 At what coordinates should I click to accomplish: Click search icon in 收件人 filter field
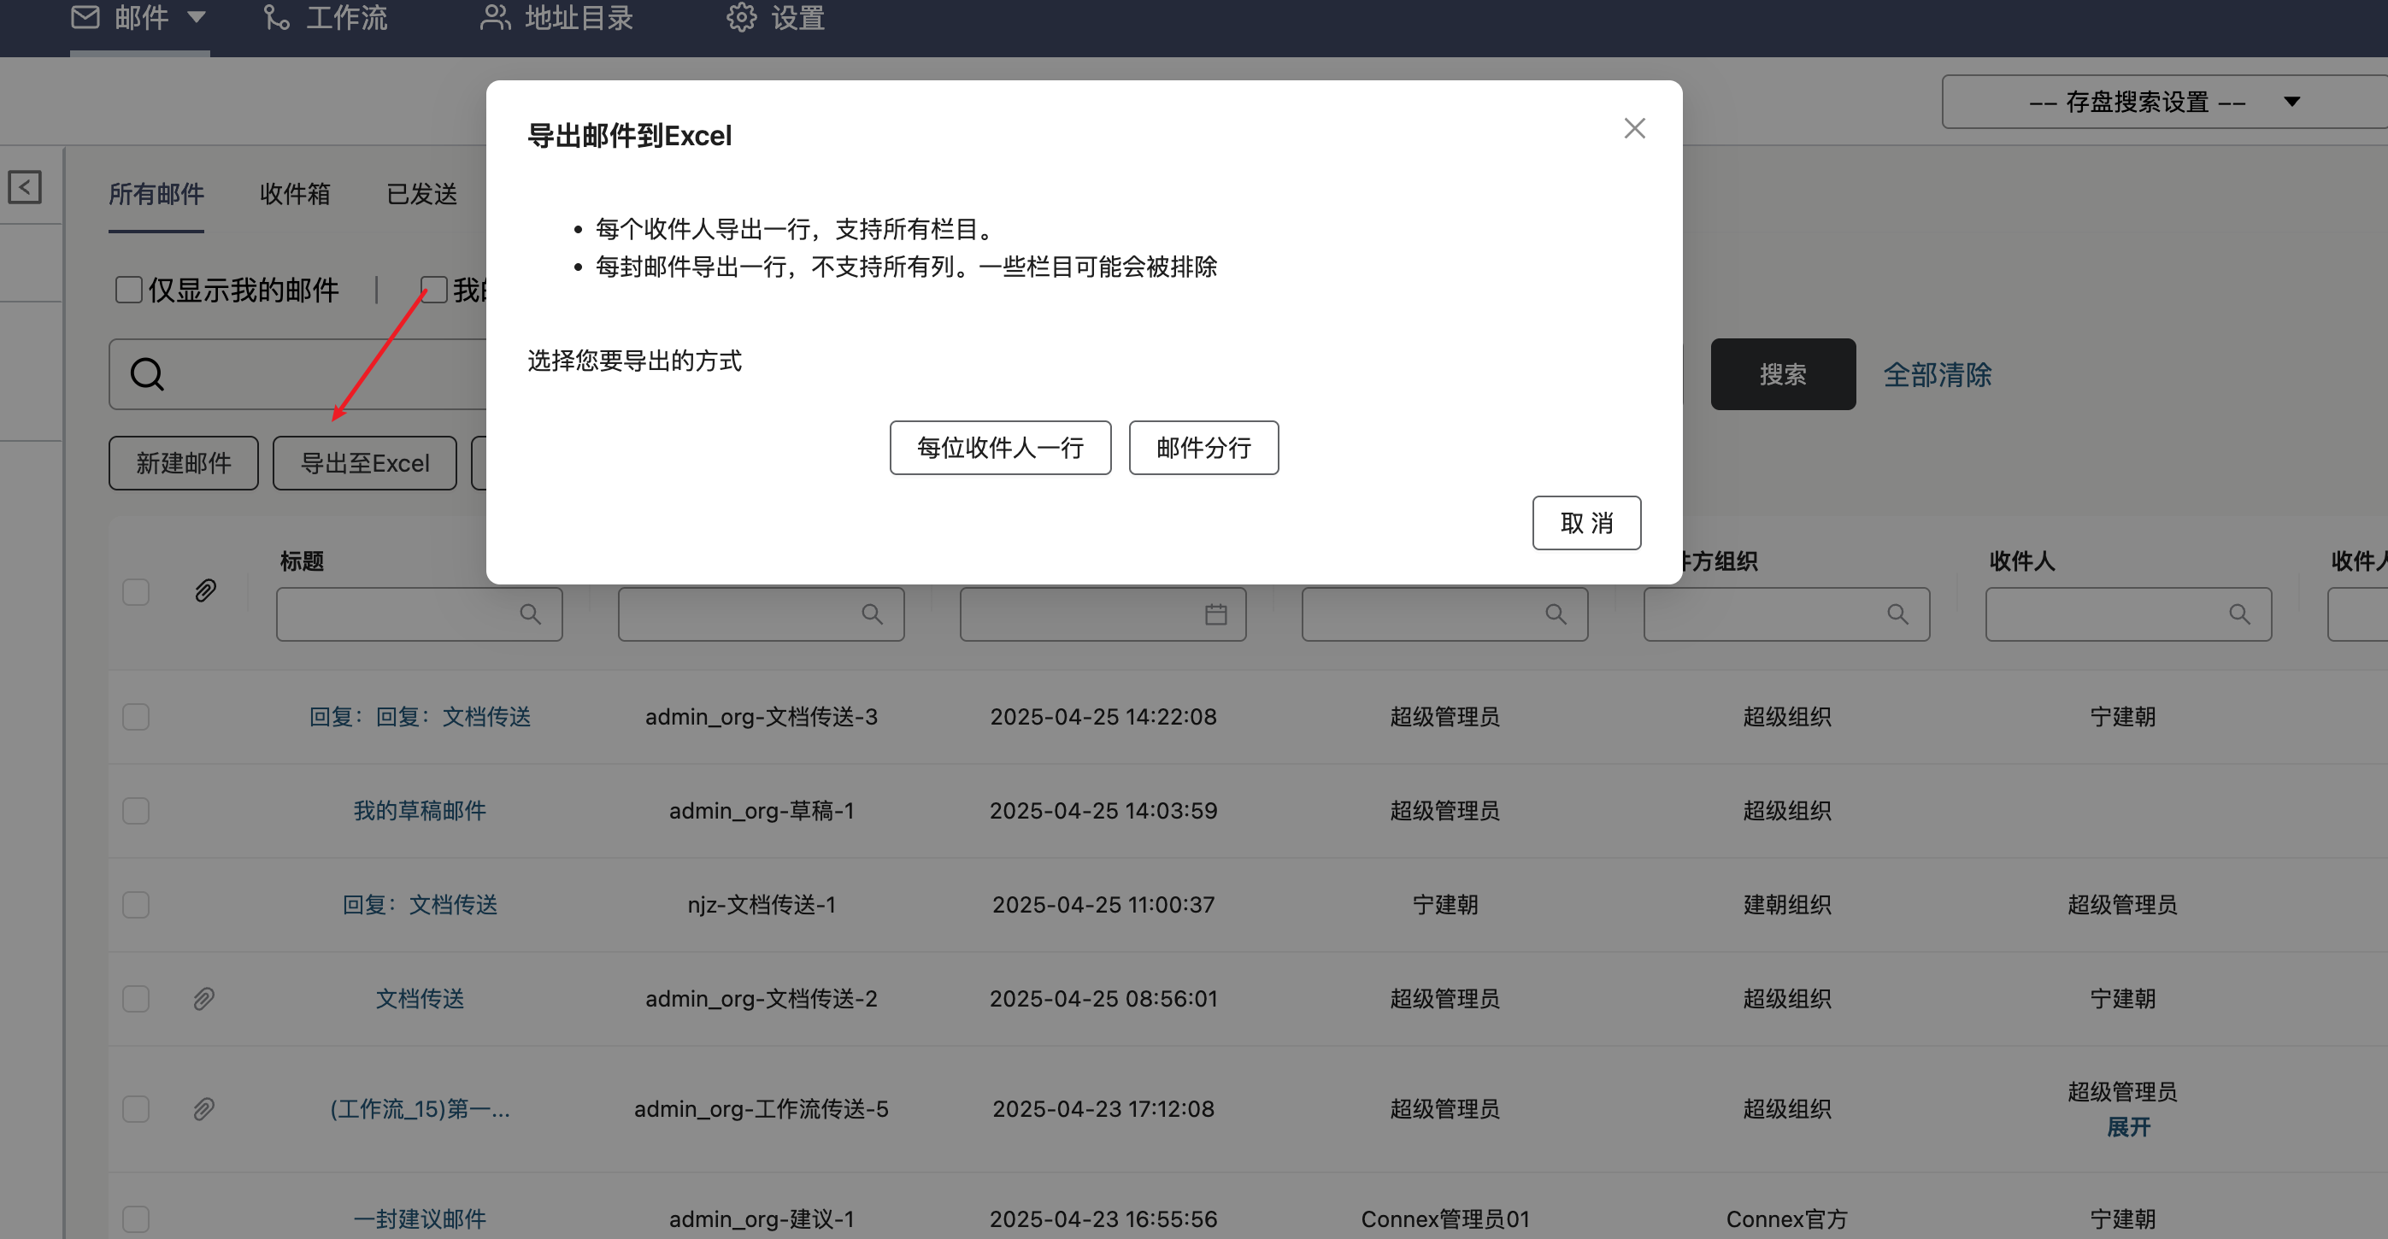2238,614
